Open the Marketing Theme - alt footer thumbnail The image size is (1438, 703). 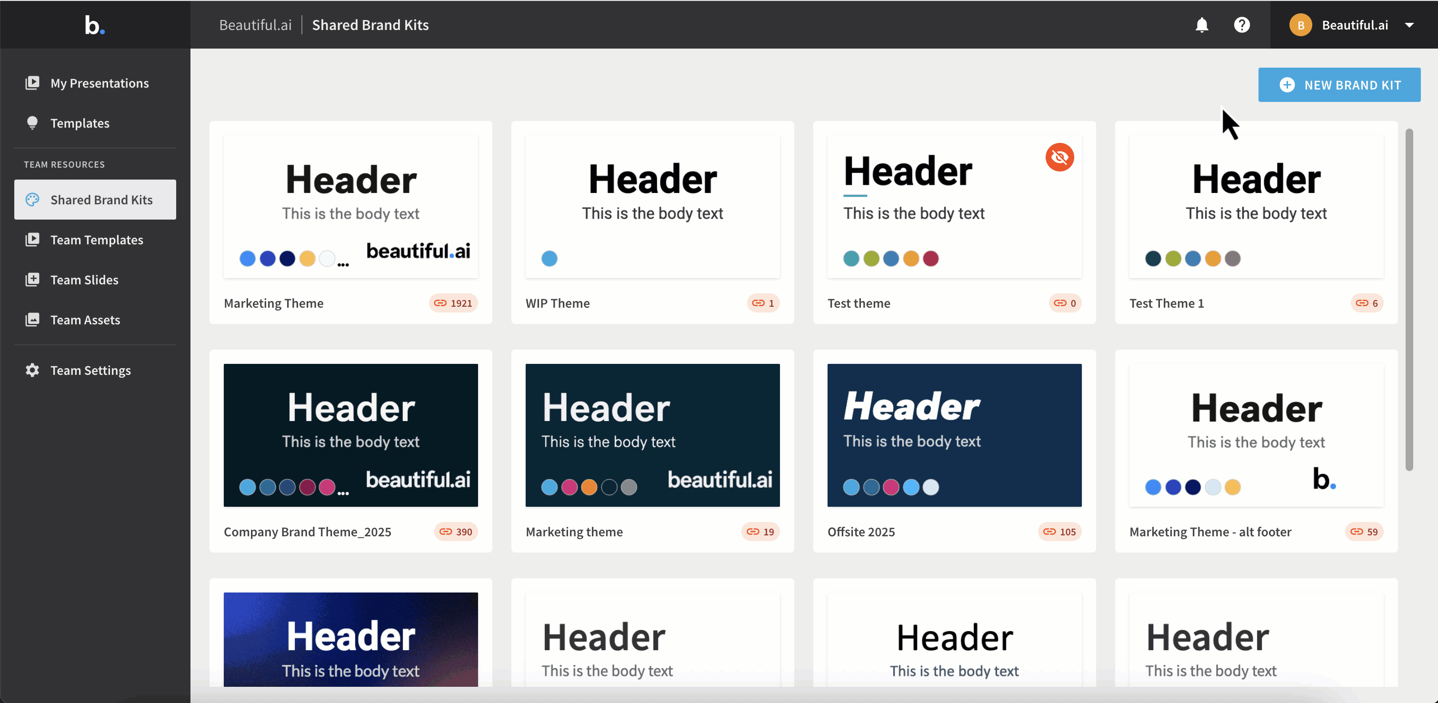(x=1256, y=435)
